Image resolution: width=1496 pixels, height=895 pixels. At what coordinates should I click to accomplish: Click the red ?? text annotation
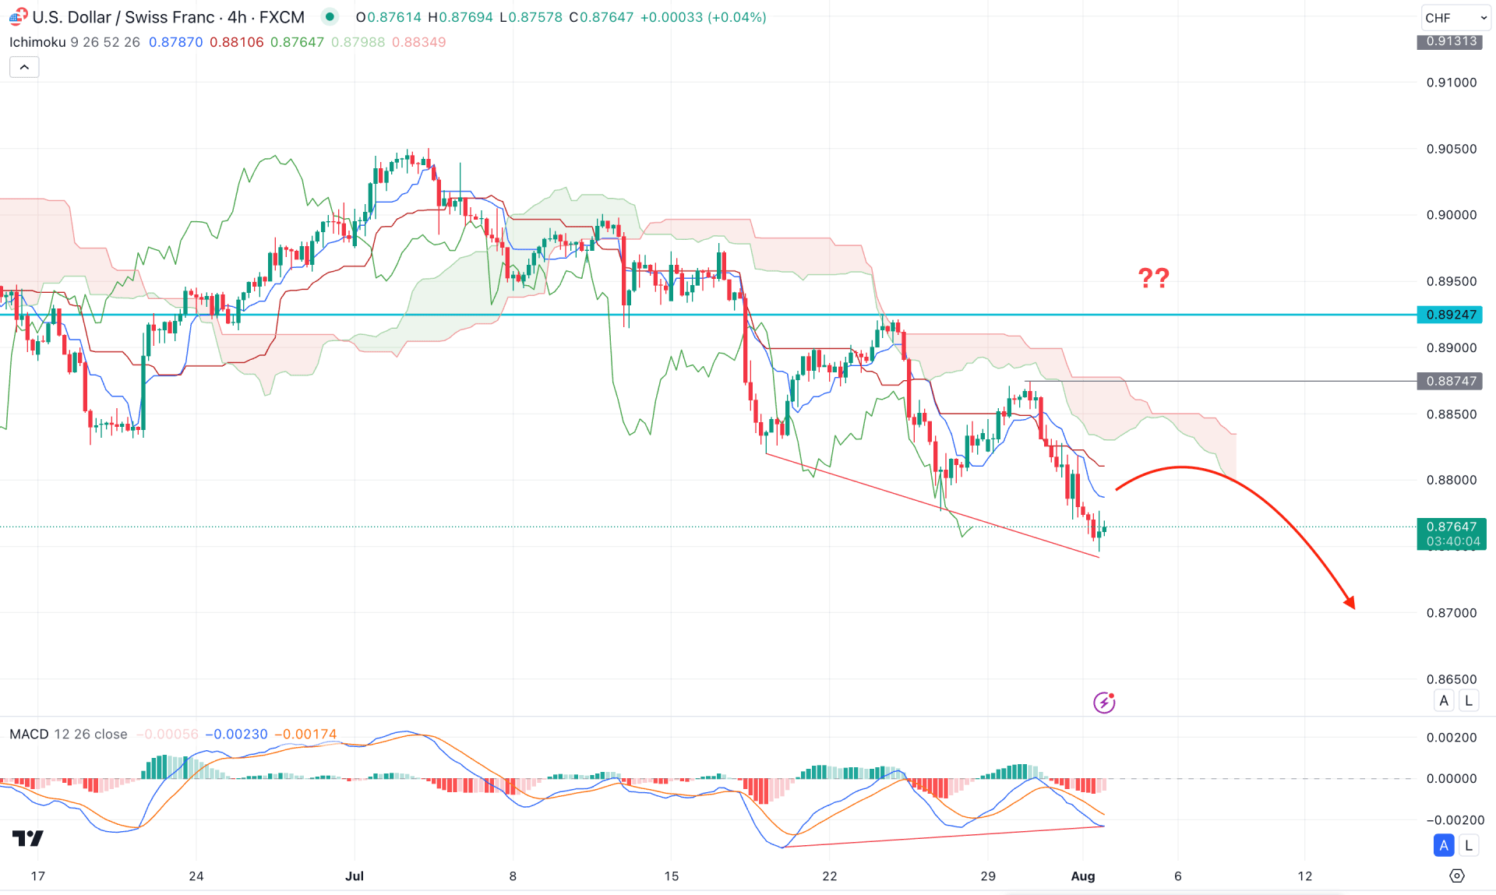1154,277
